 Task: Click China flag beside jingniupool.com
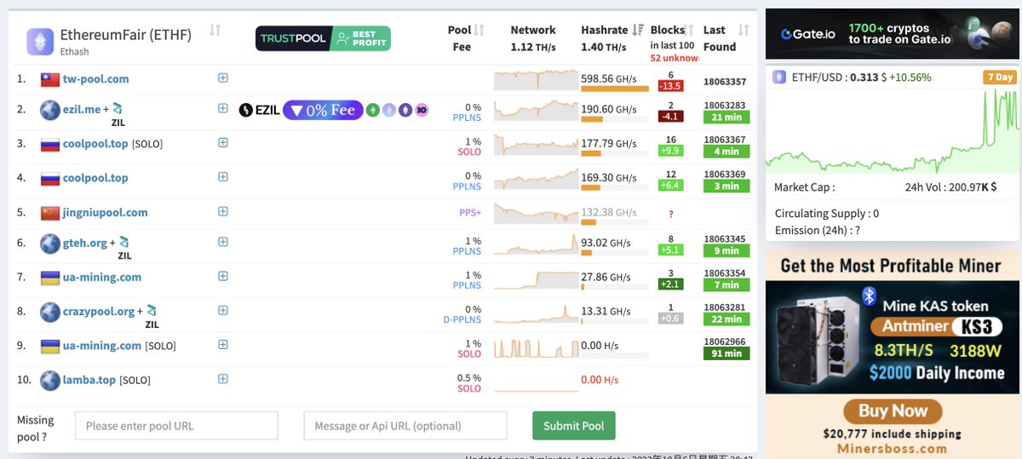click(x=50, y=213)
